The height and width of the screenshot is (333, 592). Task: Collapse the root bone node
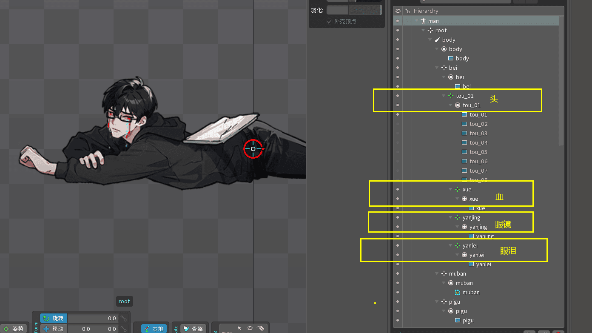pos(423,30)
